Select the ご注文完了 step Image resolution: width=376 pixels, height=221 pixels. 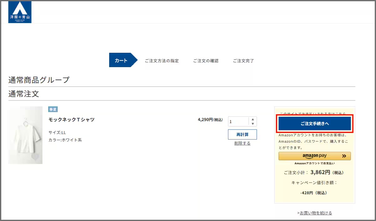[x=243, y=61]
